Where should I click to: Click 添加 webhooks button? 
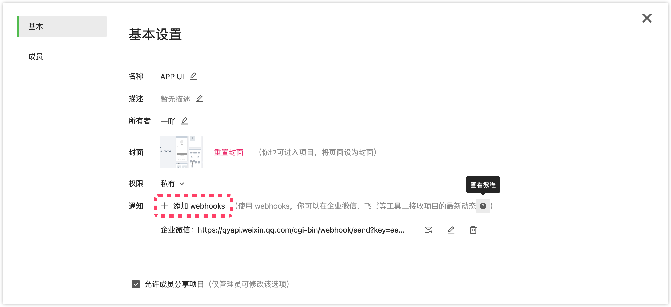(x=199, y=206)
